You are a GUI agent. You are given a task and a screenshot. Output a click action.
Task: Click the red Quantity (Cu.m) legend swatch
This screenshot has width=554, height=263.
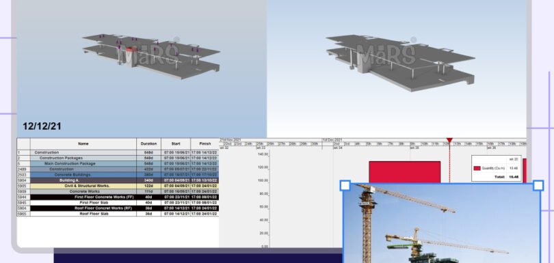tap(477, 168)
